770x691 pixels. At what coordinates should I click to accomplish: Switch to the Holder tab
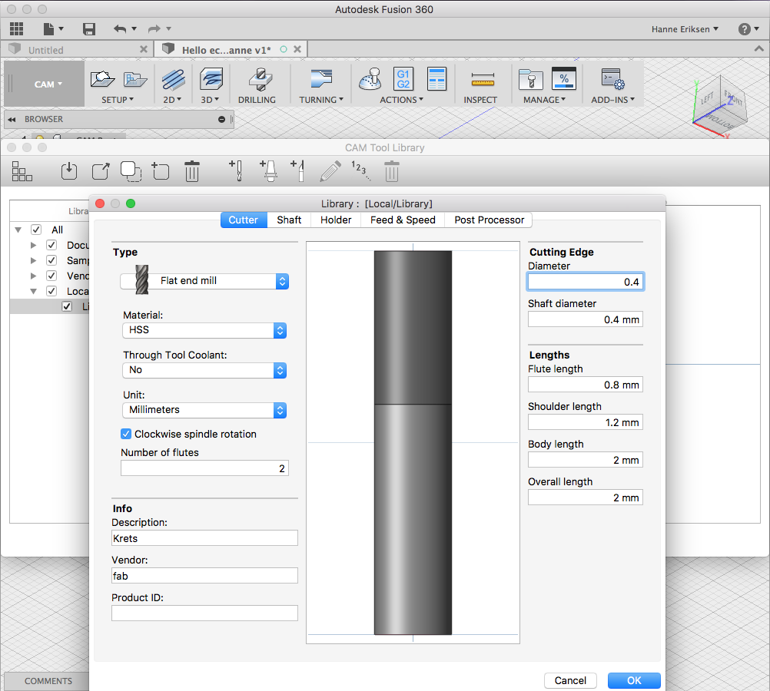[x=336, y=220]
